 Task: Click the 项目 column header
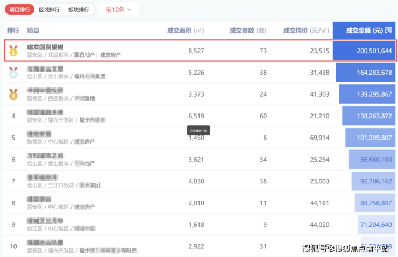point(33,31)
